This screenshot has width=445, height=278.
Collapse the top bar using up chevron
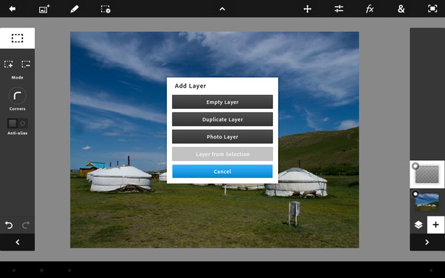[x=222, y=9]
